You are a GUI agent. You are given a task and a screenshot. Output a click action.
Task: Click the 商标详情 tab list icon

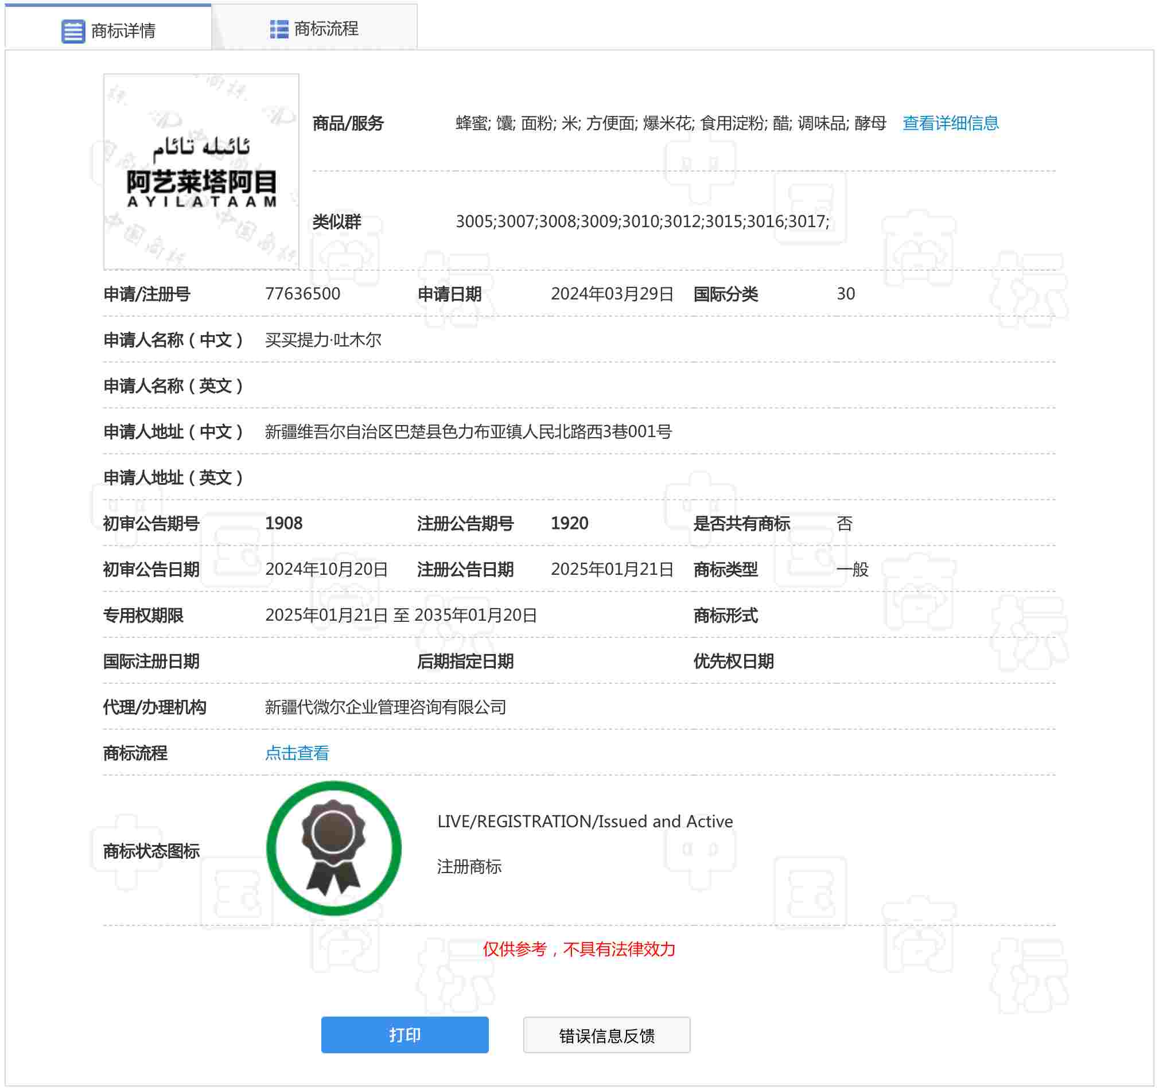[73, 31]
